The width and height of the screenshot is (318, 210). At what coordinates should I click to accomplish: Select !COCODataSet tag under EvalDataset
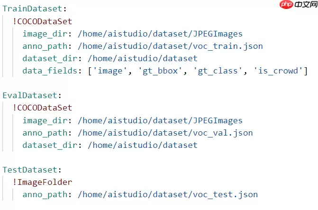tap(43, 108)
